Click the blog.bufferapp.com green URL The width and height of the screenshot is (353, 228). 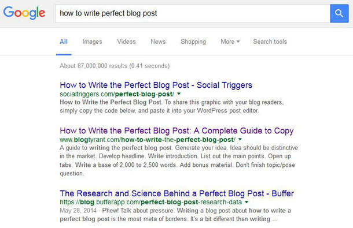pyautogui.click(x=150, y=202)
